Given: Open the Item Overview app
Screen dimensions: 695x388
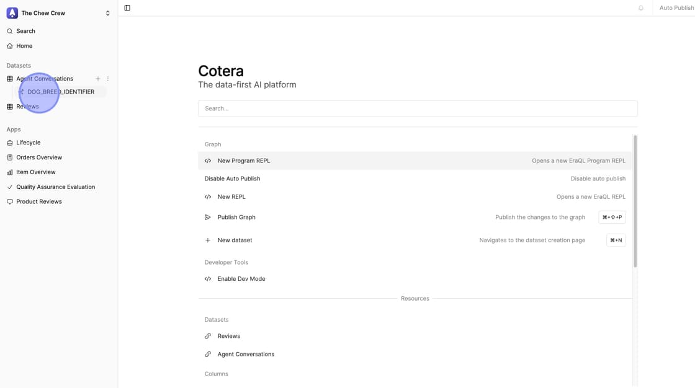Looking at the screenshot, I should 35,172.
